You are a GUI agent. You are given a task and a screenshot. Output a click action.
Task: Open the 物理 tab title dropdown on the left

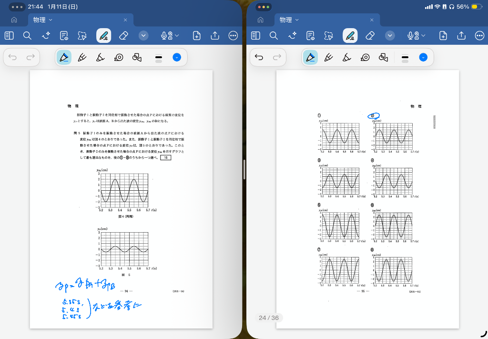pos(51,20)
